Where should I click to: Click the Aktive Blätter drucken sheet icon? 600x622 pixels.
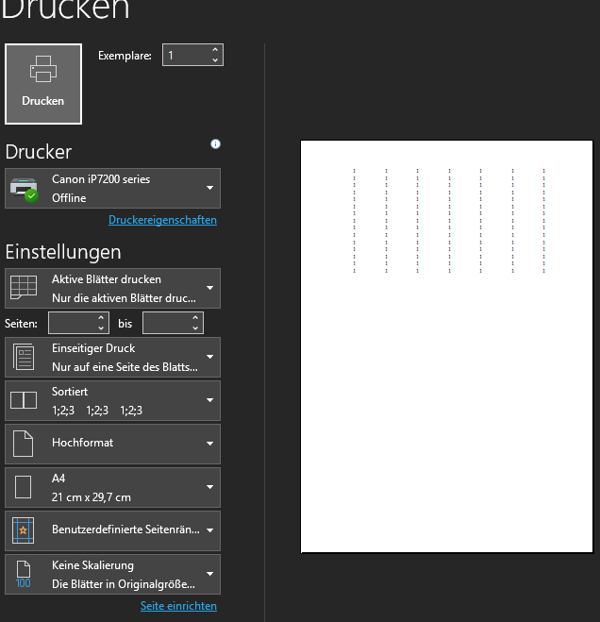pyautogui.click(x=24, y=289)
